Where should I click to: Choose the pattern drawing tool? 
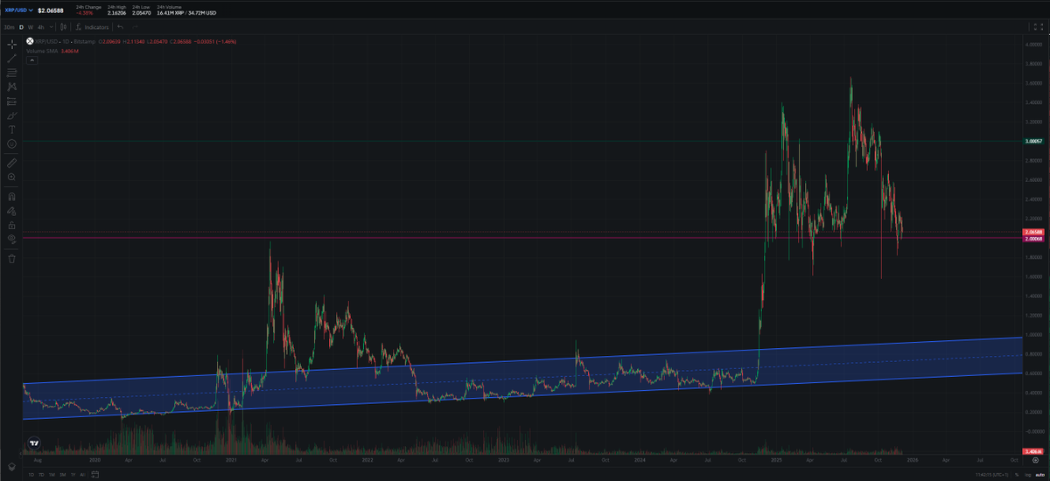pos(11,87)
